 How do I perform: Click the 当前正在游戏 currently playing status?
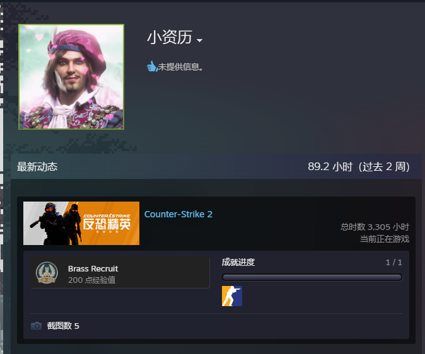coord(385,239)
